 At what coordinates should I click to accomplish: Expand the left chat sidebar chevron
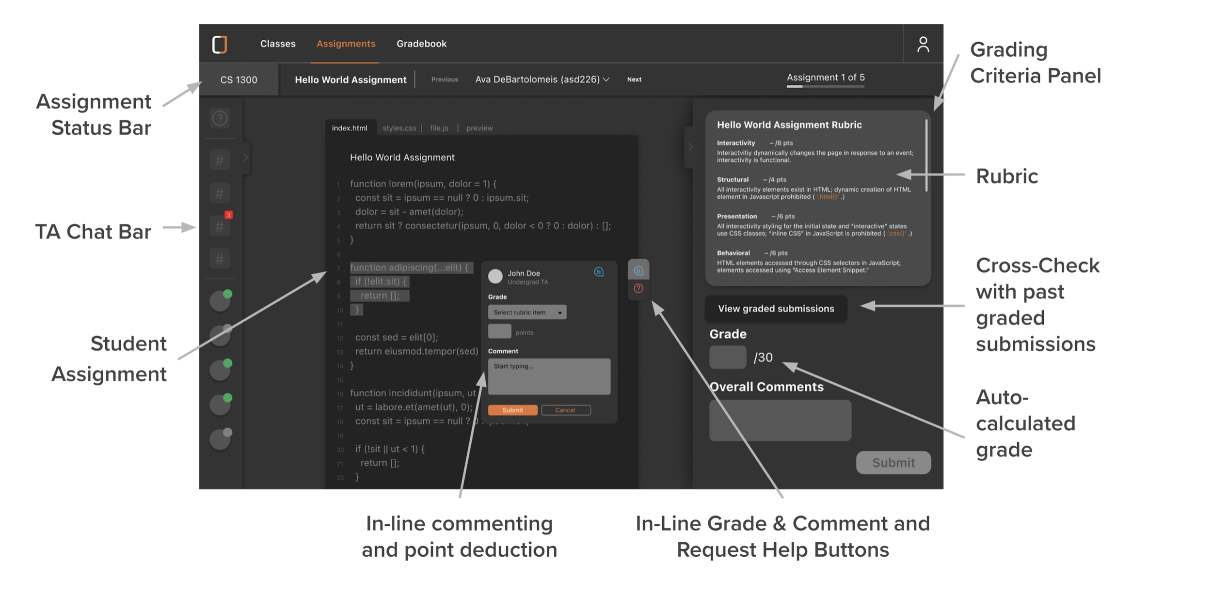(x=246, y=158)
